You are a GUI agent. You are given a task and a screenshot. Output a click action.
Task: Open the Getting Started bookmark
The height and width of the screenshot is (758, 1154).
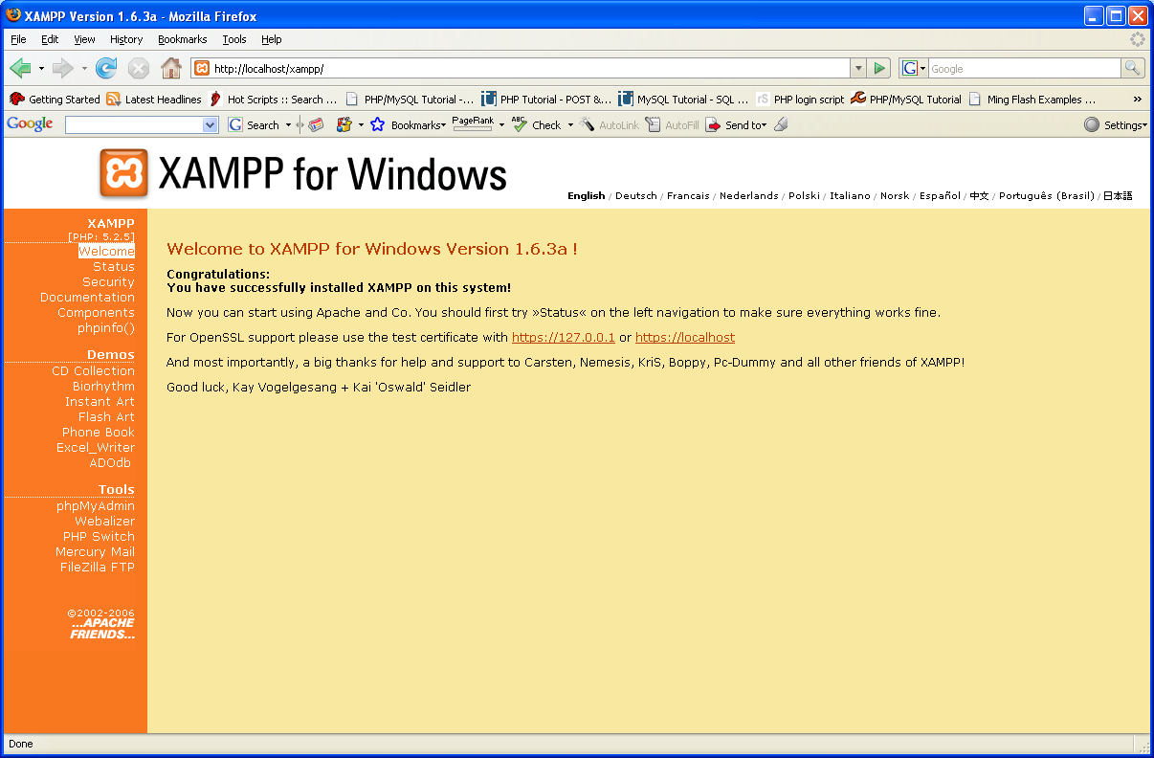55,99
